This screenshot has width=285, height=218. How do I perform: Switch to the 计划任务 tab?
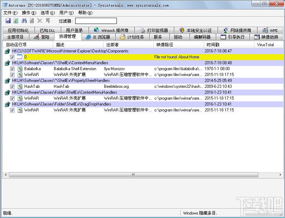132,37
